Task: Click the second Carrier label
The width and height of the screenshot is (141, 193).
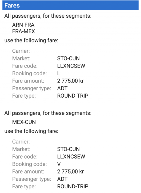Action: point(21,142)
